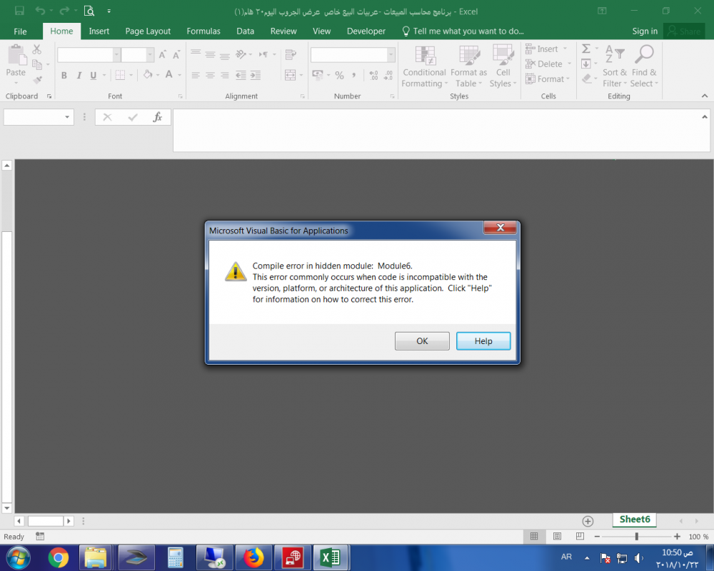Screen dimensions: 714x571
Task: Click Delete in the Cells group
Action: click(x=547, y=64)
